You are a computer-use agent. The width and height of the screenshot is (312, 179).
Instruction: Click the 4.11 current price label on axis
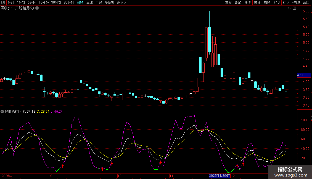coord(300,75)
